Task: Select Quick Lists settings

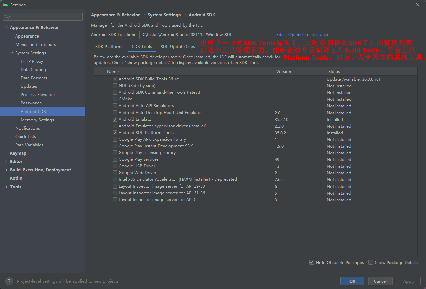Action: [x=26, y=137]
